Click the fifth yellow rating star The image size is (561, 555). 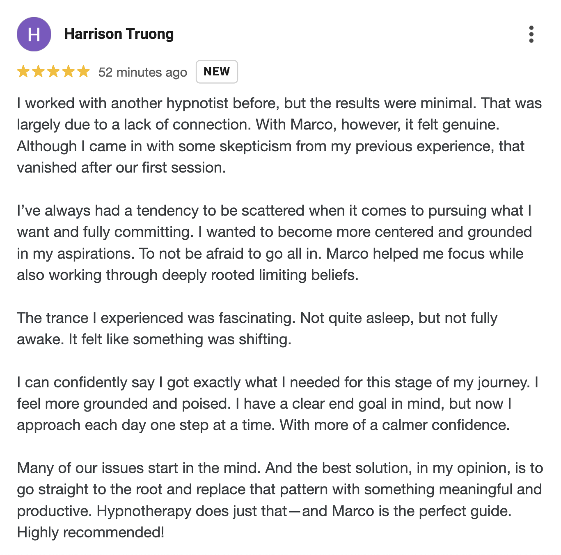coord(83,72)
